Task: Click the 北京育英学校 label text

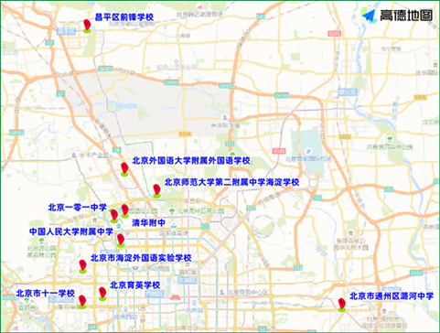Action: [135, 285]
